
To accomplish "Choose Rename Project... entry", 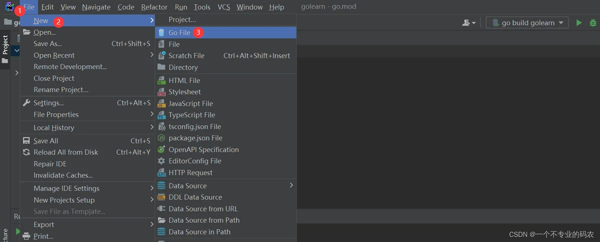I will tap(86, 89).
